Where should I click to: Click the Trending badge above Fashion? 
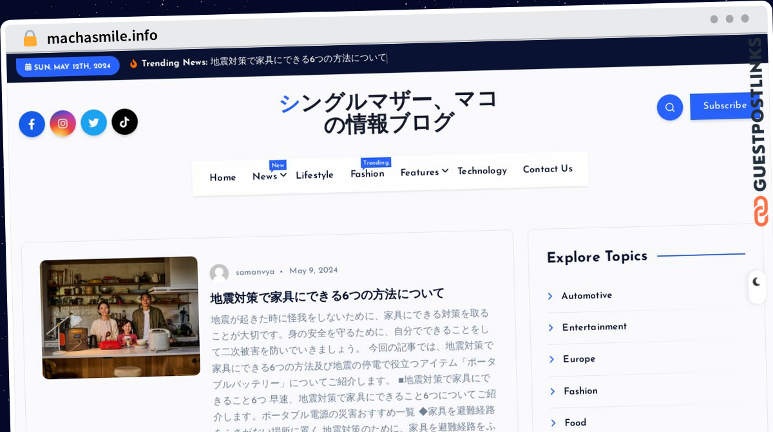376,162
